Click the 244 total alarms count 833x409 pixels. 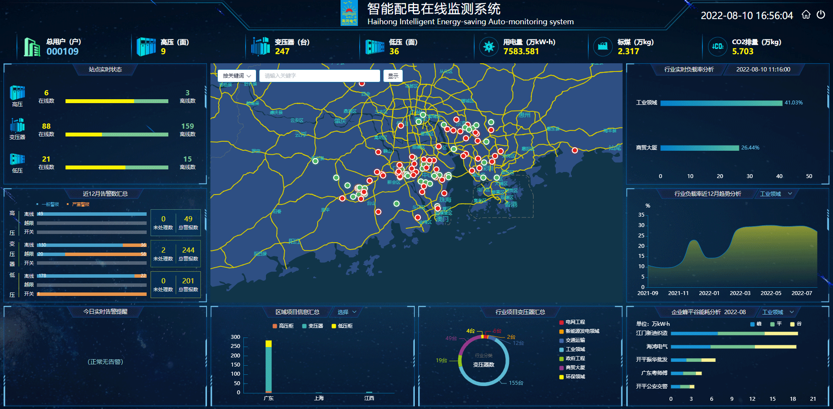188,250
